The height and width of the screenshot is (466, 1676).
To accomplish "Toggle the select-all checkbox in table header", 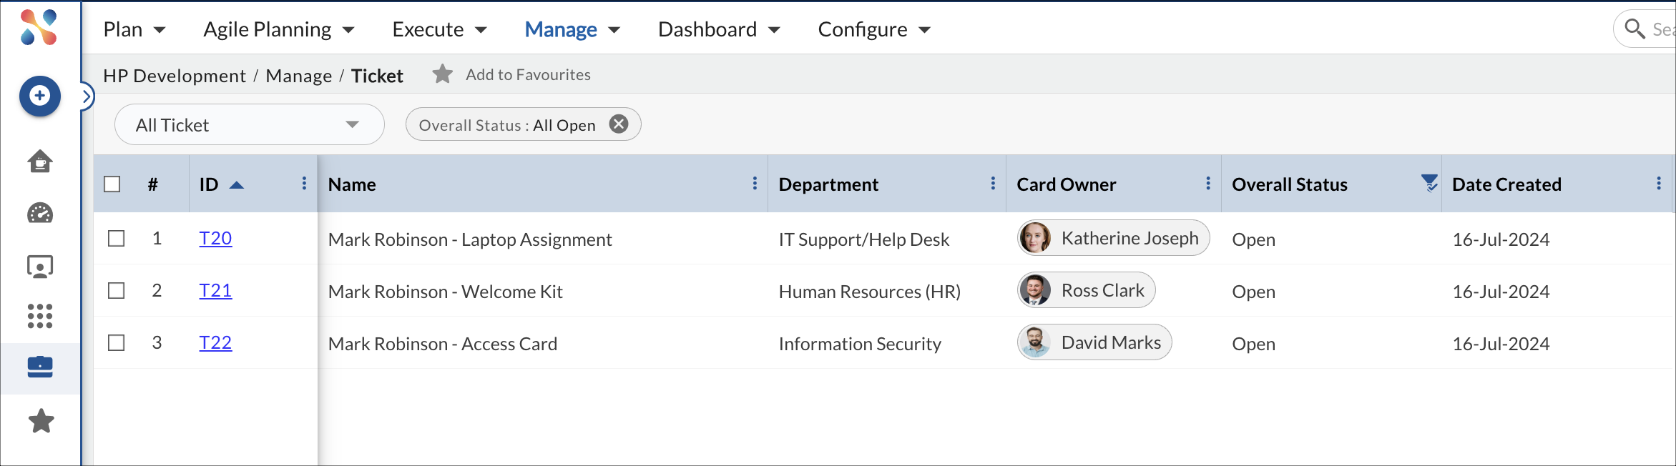I will click(x=112, y=184).
